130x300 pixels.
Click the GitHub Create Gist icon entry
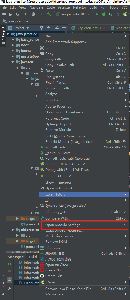pos(42,276)
